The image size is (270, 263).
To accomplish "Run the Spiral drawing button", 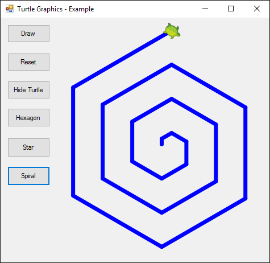I will click(x=28, y=176).
